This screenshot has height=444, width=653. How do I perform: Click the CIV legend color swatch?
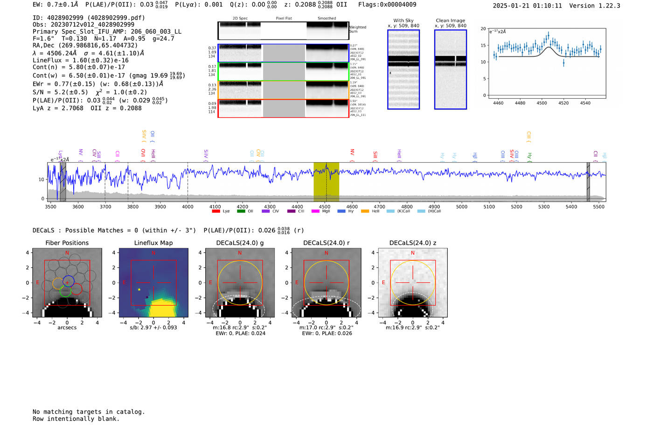(x=266, y=211)
